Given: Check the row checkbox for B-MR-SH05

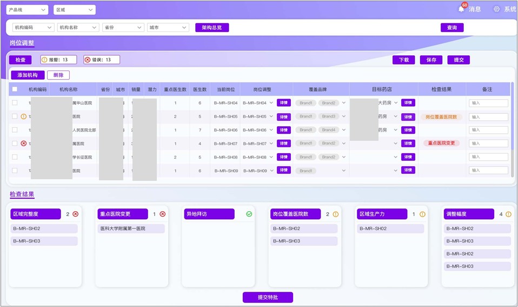Looking at the screenshot, I should coord(15,116).
